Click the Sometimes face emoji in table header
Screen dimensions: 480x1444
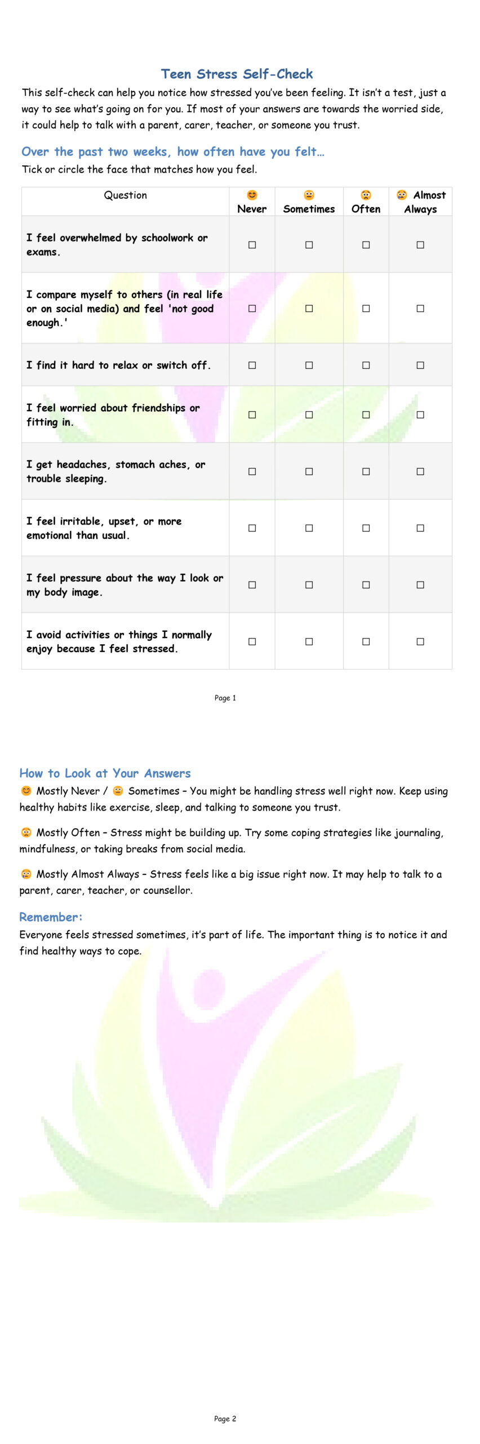point(309,195)
